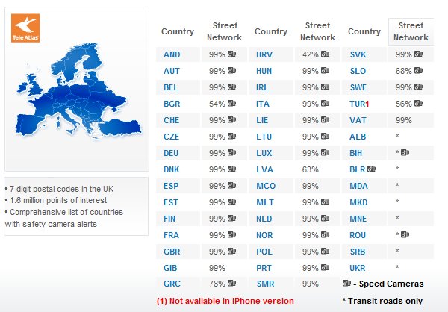448x312 pixels.
Task: Select the last Street Network column header
Action: coord(411,32)
